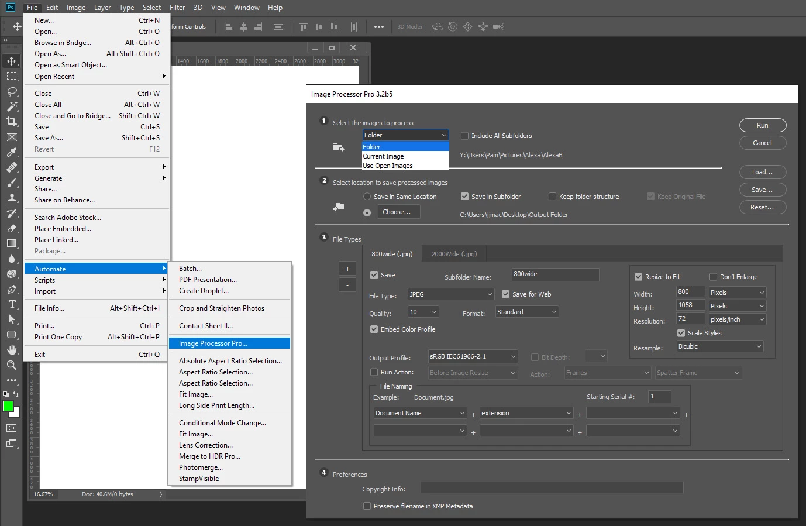Open the Document Name file naming dropdown
806x526 pixels.
pyautogui.click(x=420, y=413)
